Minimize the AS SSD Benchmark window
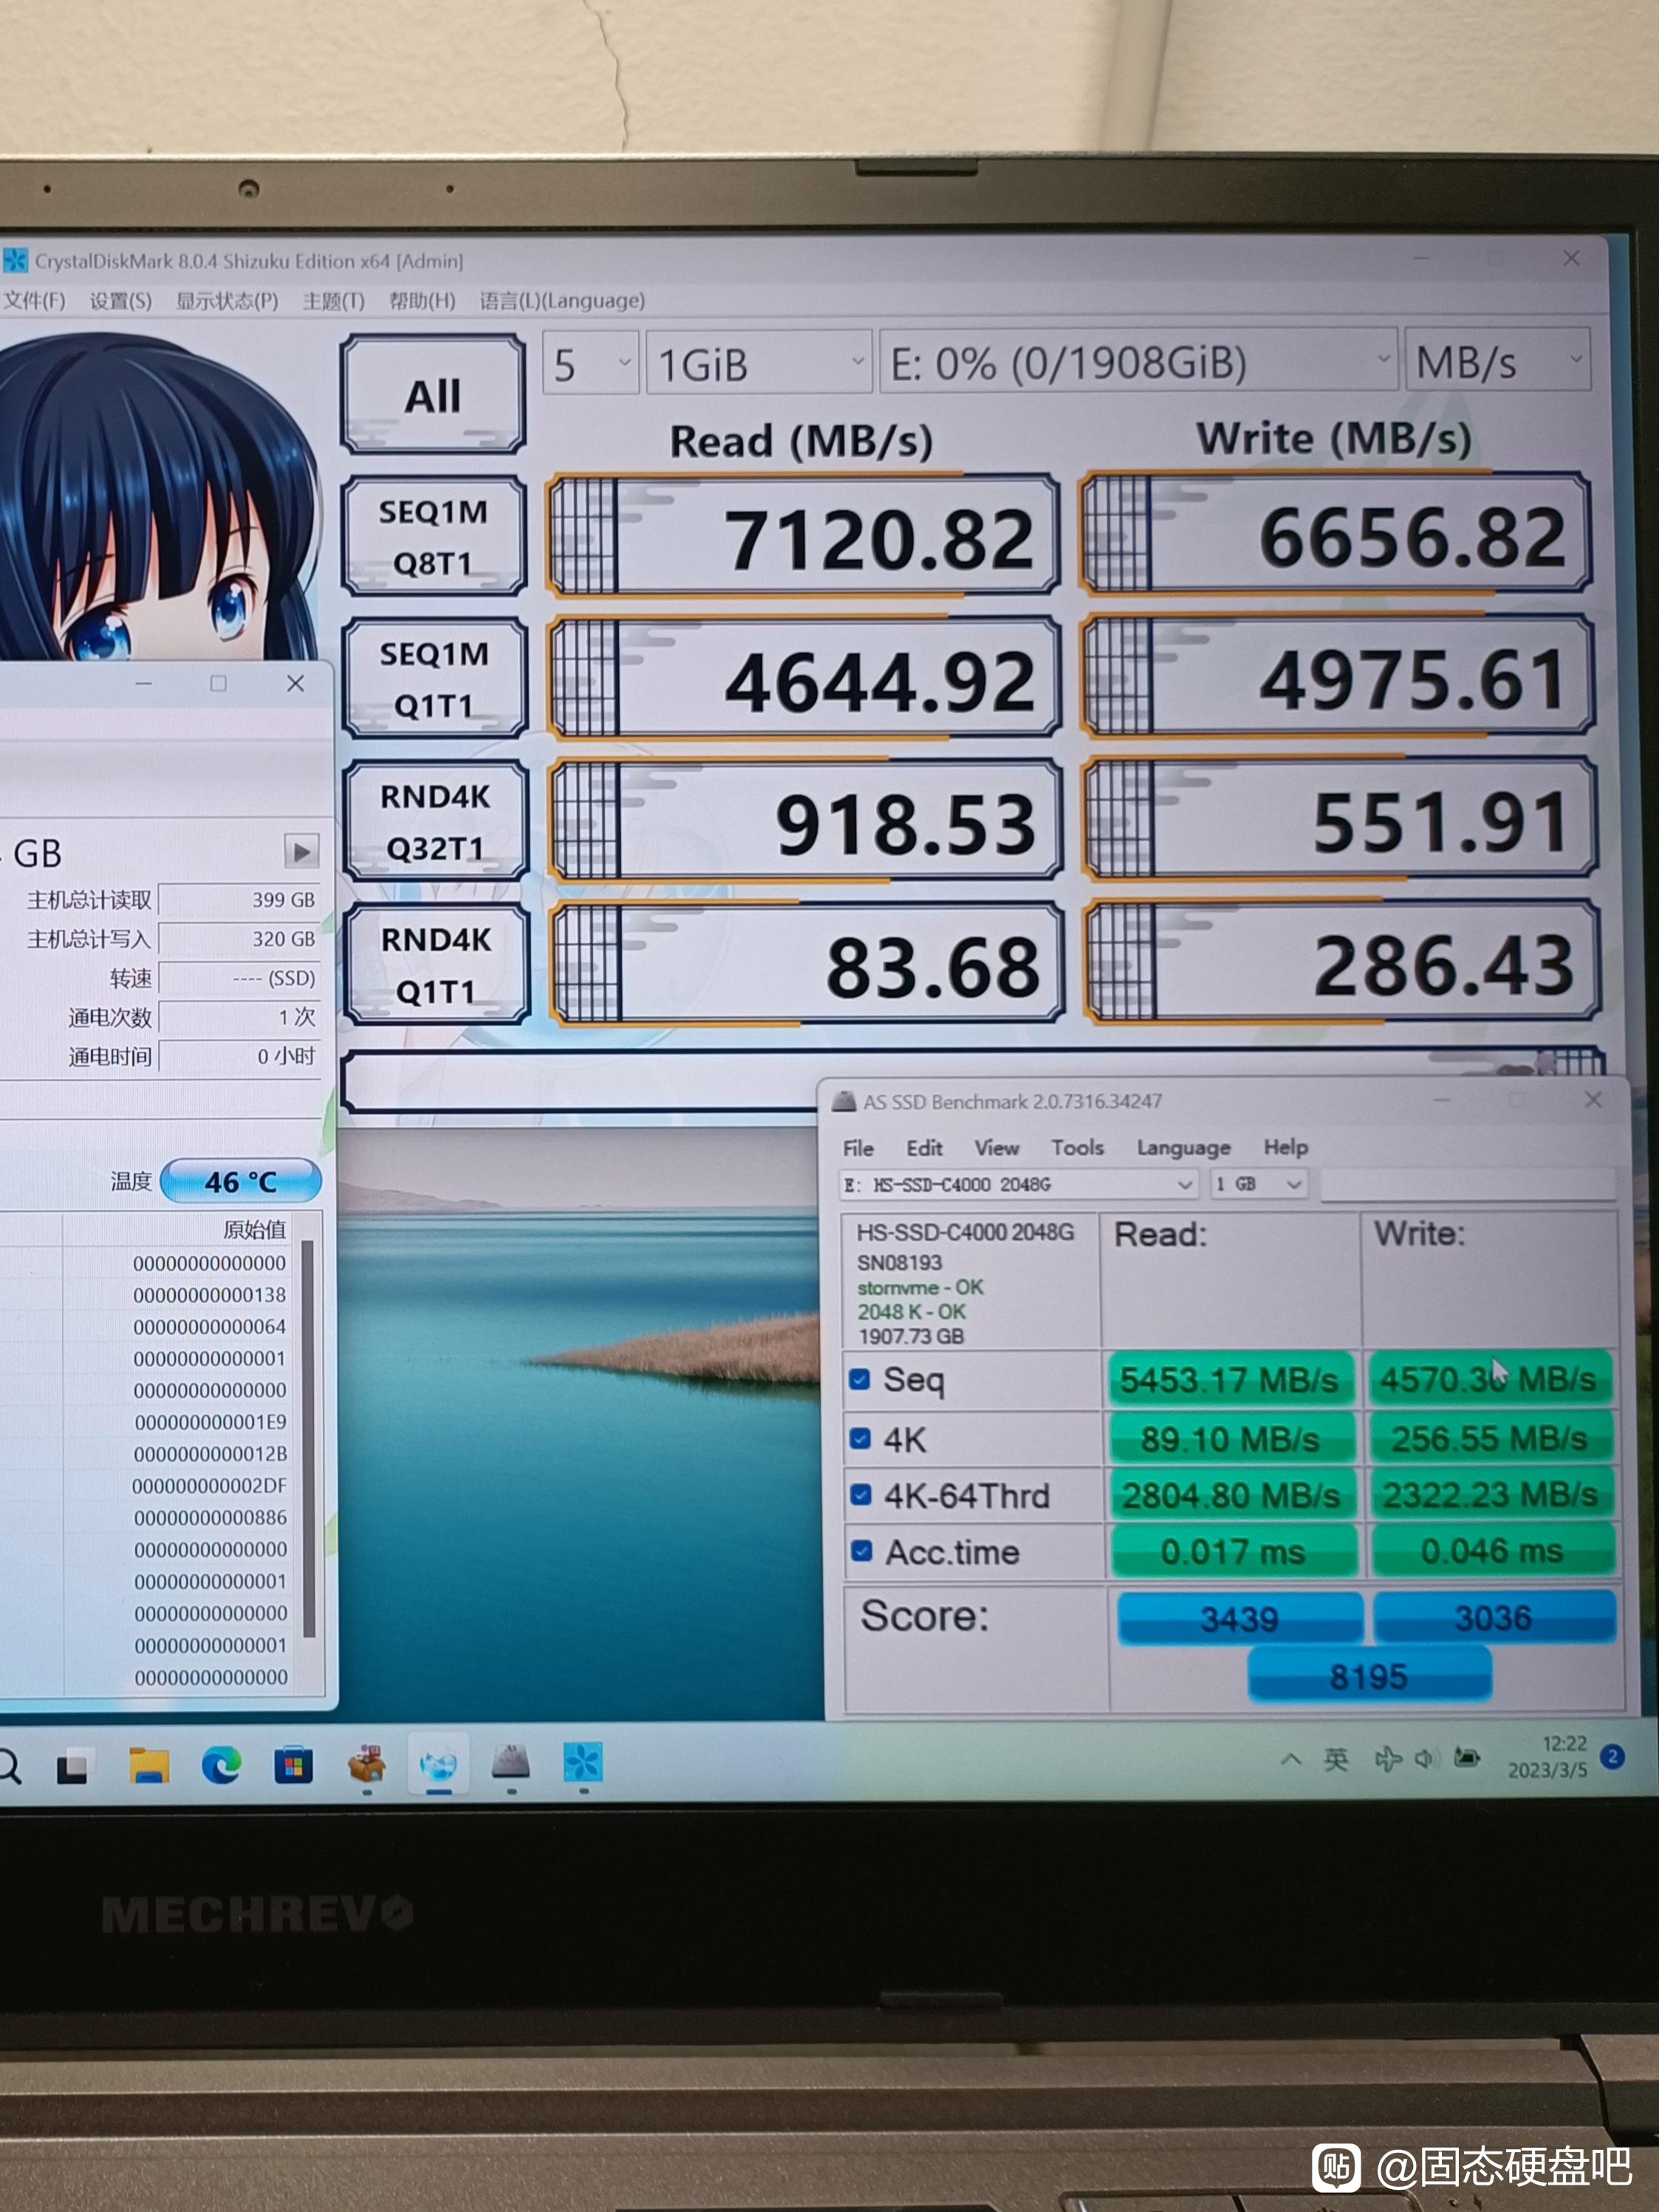Screen dimensions: 1659x2212 [1441, 1100]
